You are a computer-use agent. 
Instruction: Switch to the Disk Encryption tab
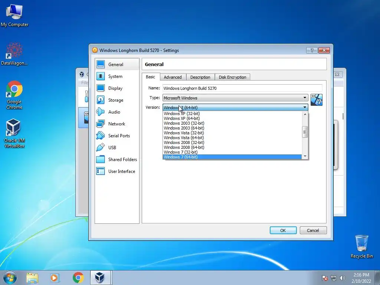coord(232,77)
